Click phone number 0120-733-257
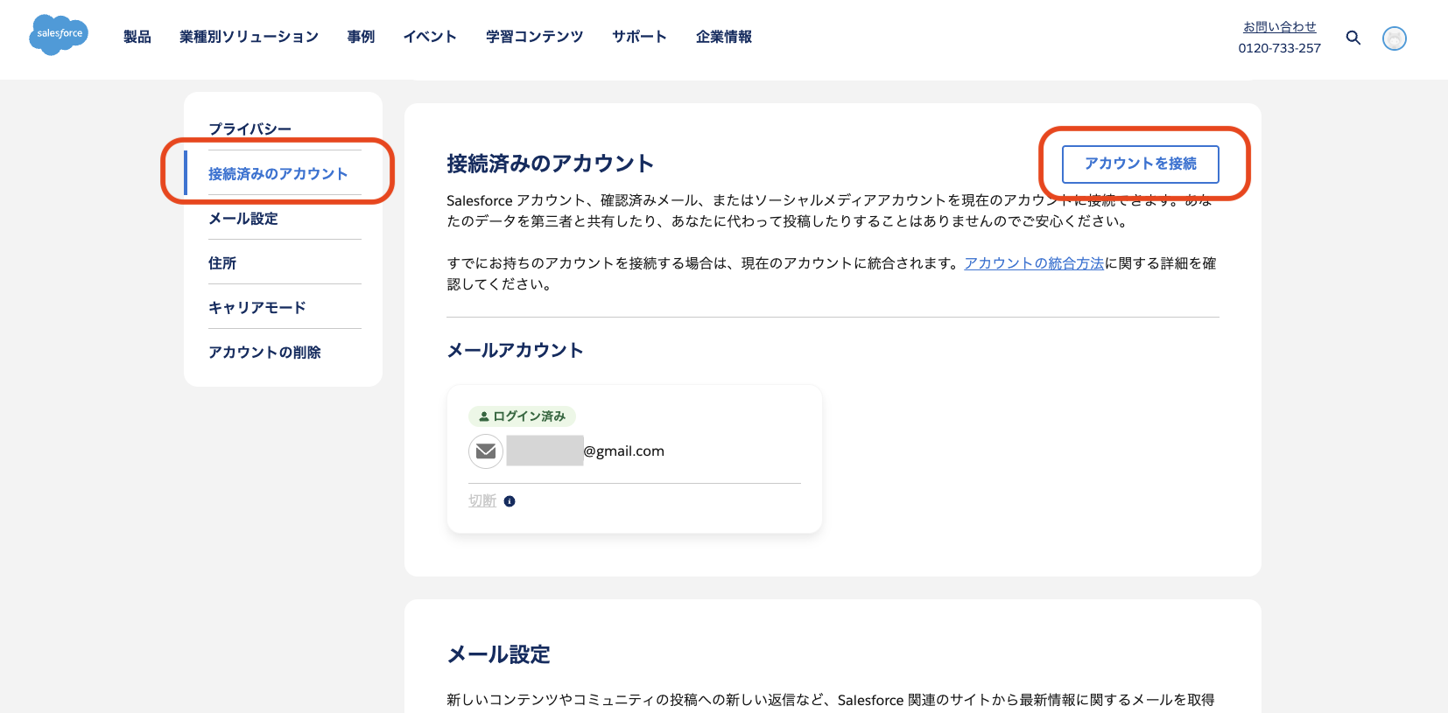1448x713 pixels. (1279, 48)
